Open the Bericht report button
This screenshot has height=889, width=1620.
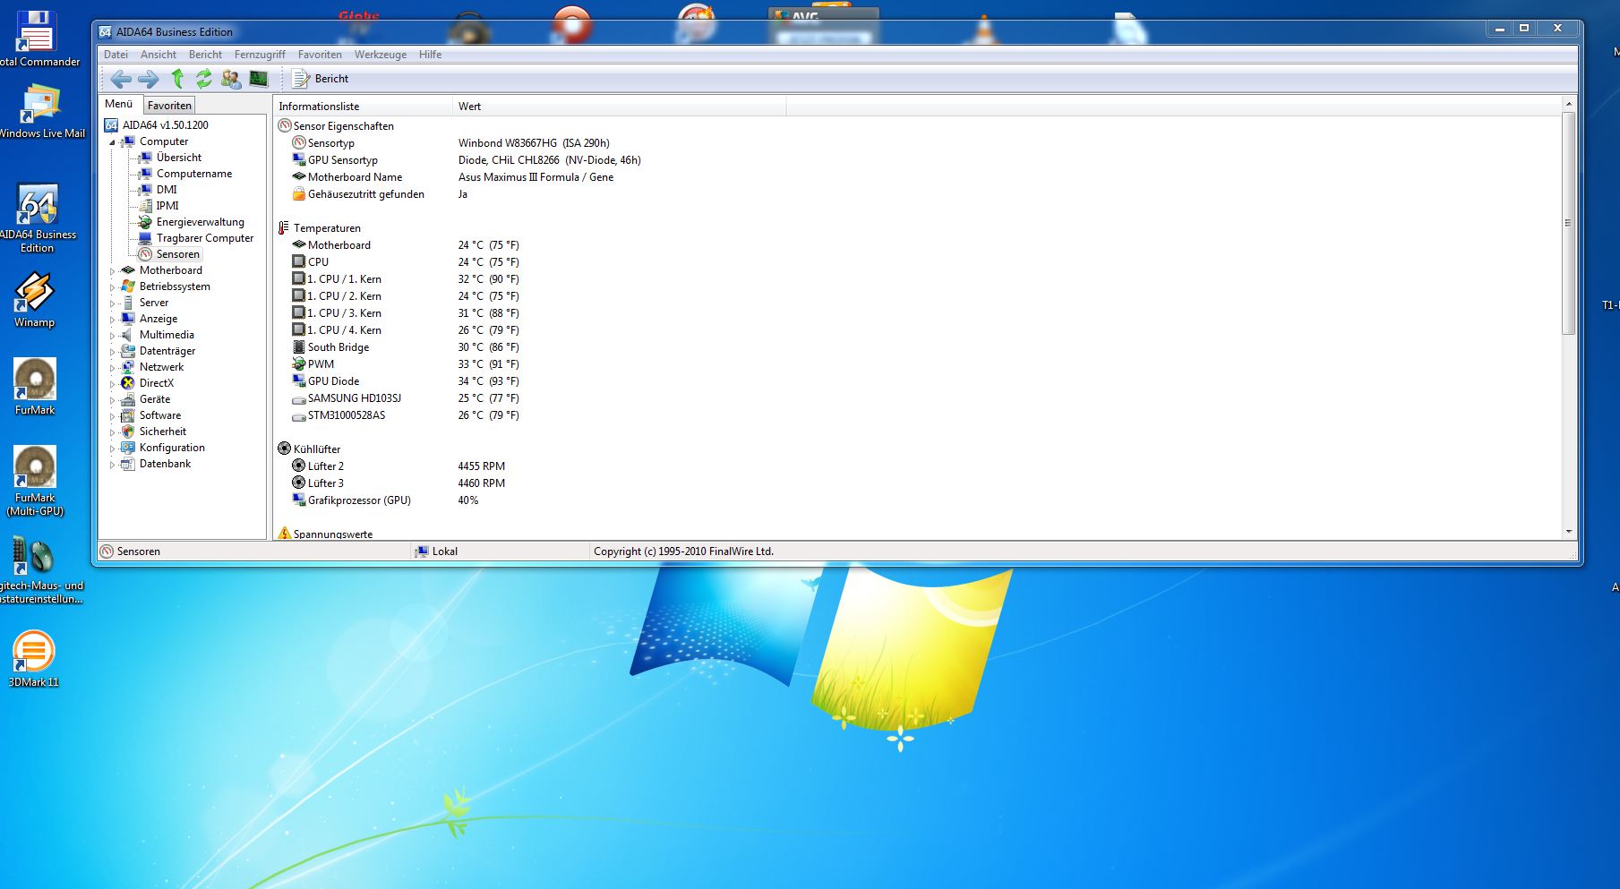[321, 79]
